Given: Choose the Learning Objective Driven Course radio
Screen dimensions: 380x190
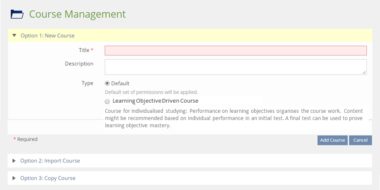Looking at the screenshot, I should pos(107,101).
